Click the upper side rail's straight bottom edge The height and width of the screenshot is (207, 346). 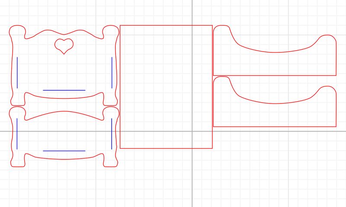275,75
